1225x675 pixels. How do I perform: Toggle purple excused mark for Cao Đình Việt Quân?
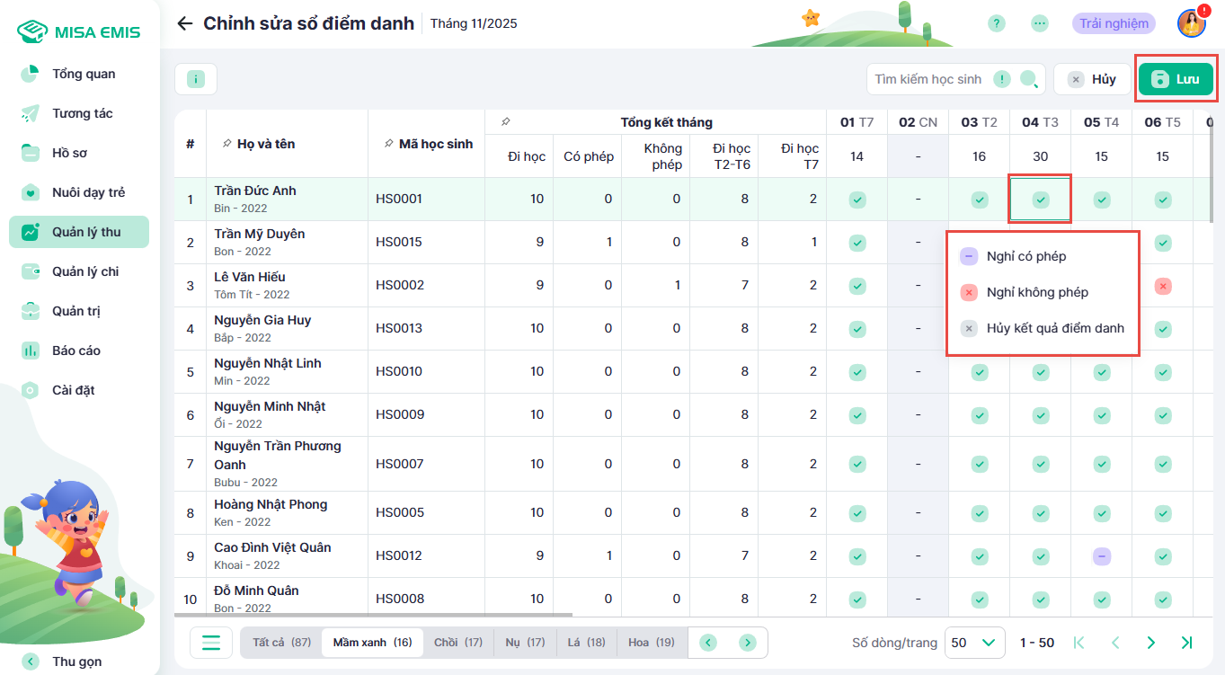(x=1101, y=556)
